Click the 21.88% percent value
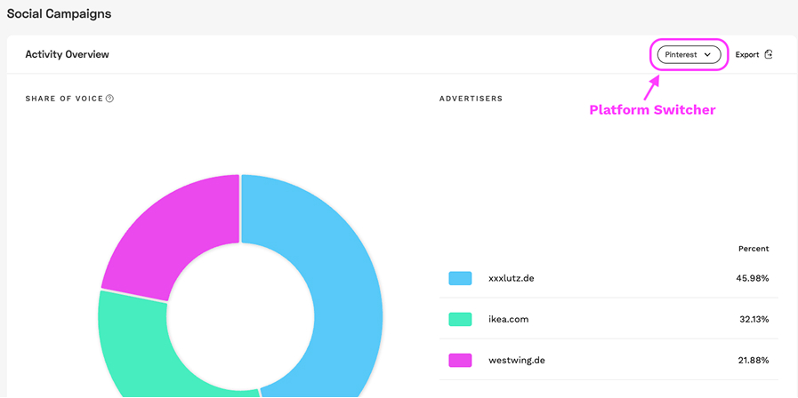Viewport: 798px width, 398px height. [x=754, y=361]
